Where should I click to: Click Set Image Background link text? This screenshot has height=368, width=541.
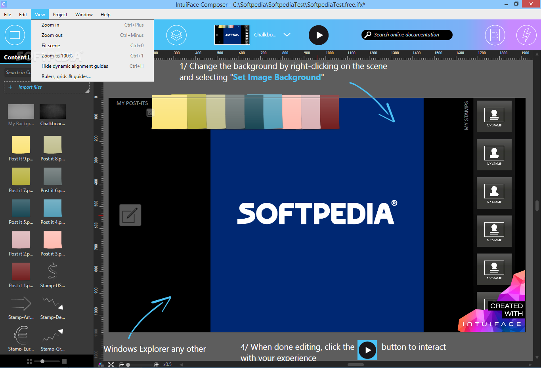pos(277,77)
